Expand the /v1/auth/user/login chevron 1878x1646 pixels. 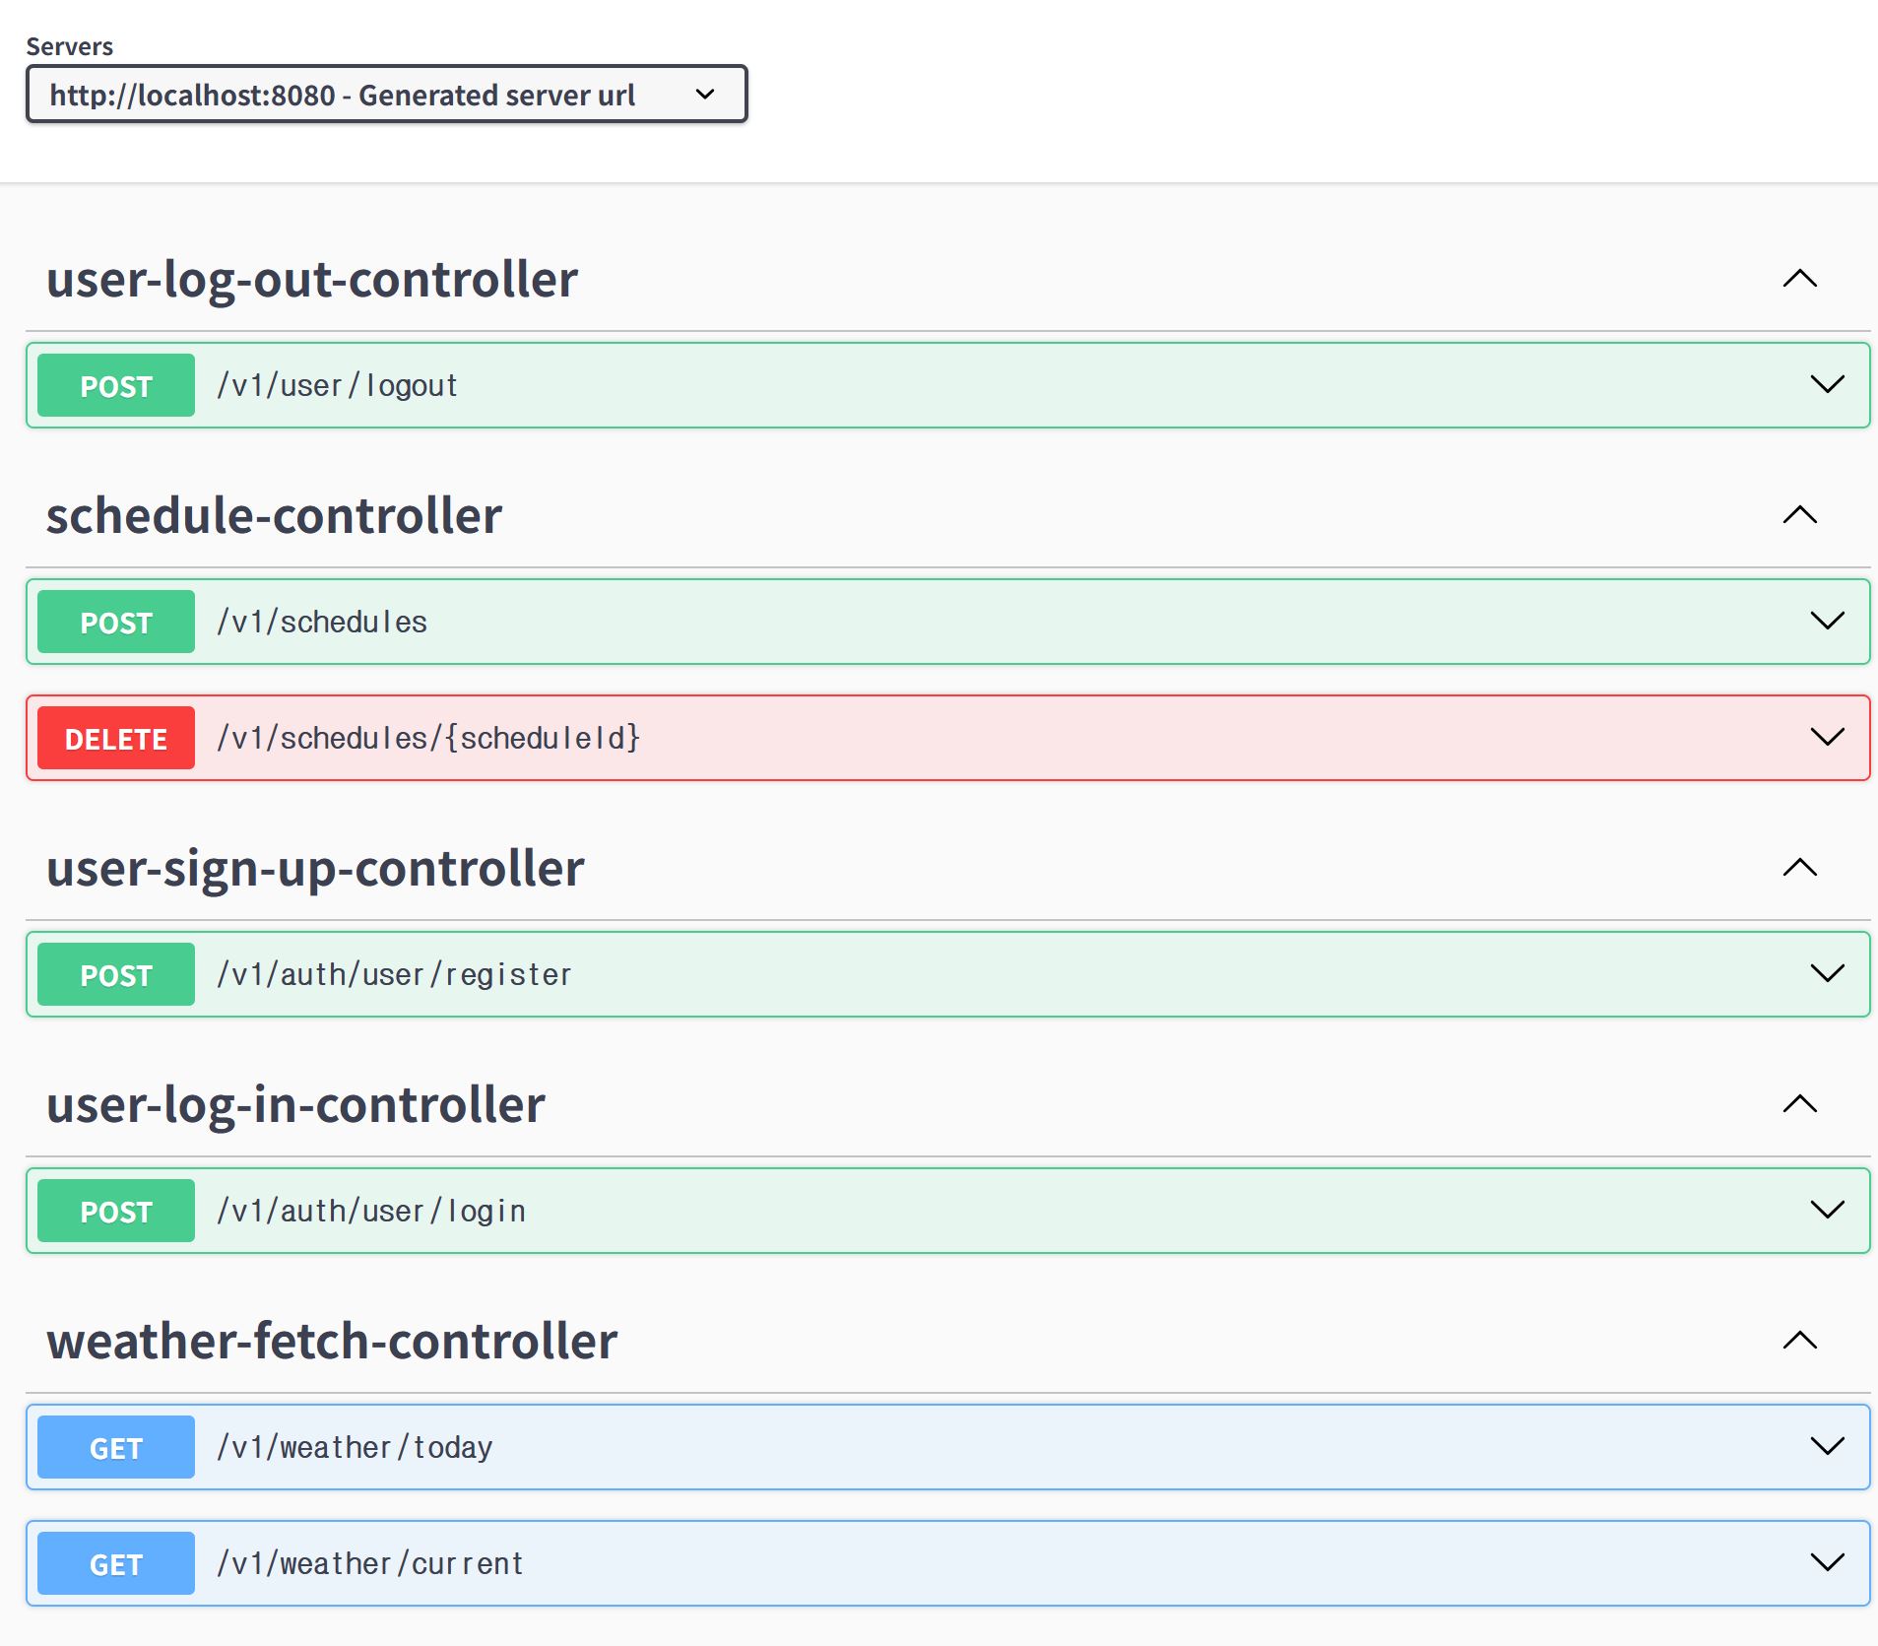tap(1827, 1211)
